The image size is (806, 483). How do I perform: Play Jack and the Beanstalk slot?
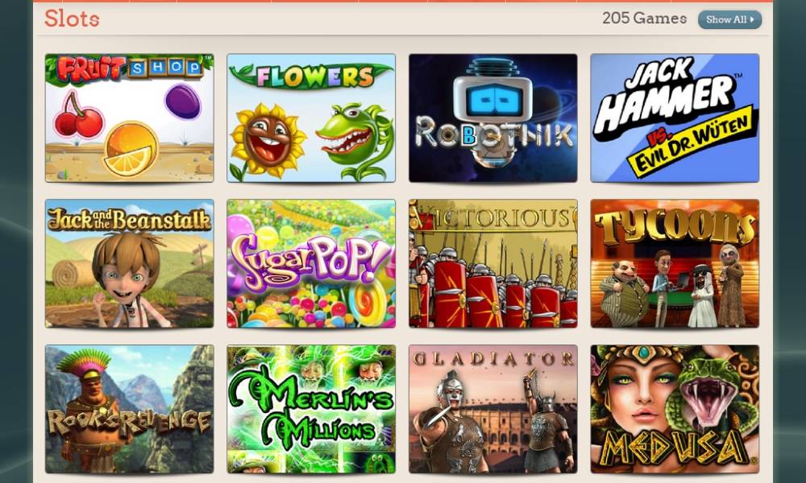[x=130, y=263]
